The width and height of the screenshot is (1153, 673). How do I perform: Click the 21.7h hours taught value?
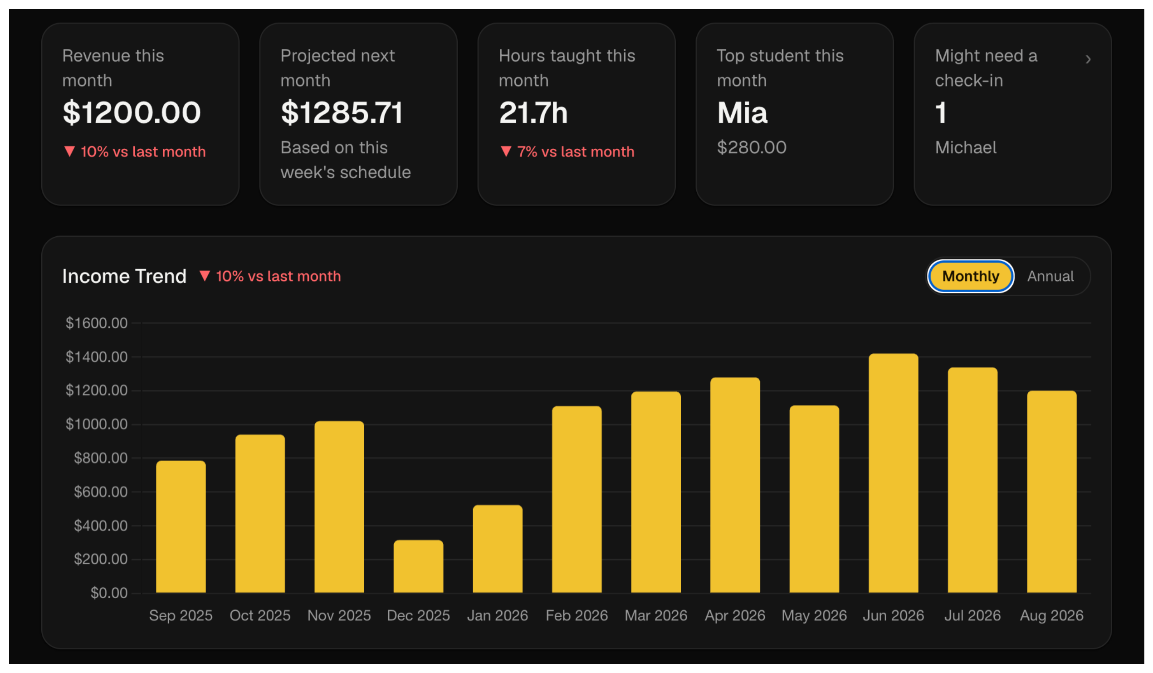point(533,112)
